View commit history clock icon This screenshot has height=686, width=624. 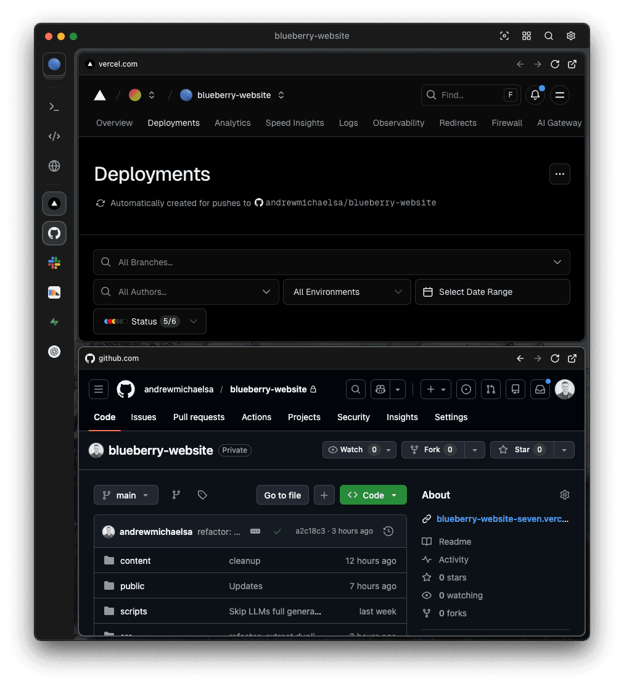coord(388,531)
